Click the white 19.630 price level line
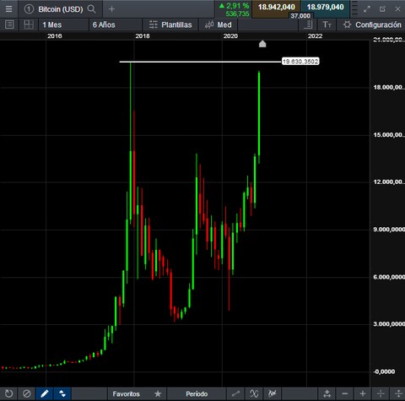The width and height of the screenshot is (405, 401). pyautogui.click(x=200, y=62)
